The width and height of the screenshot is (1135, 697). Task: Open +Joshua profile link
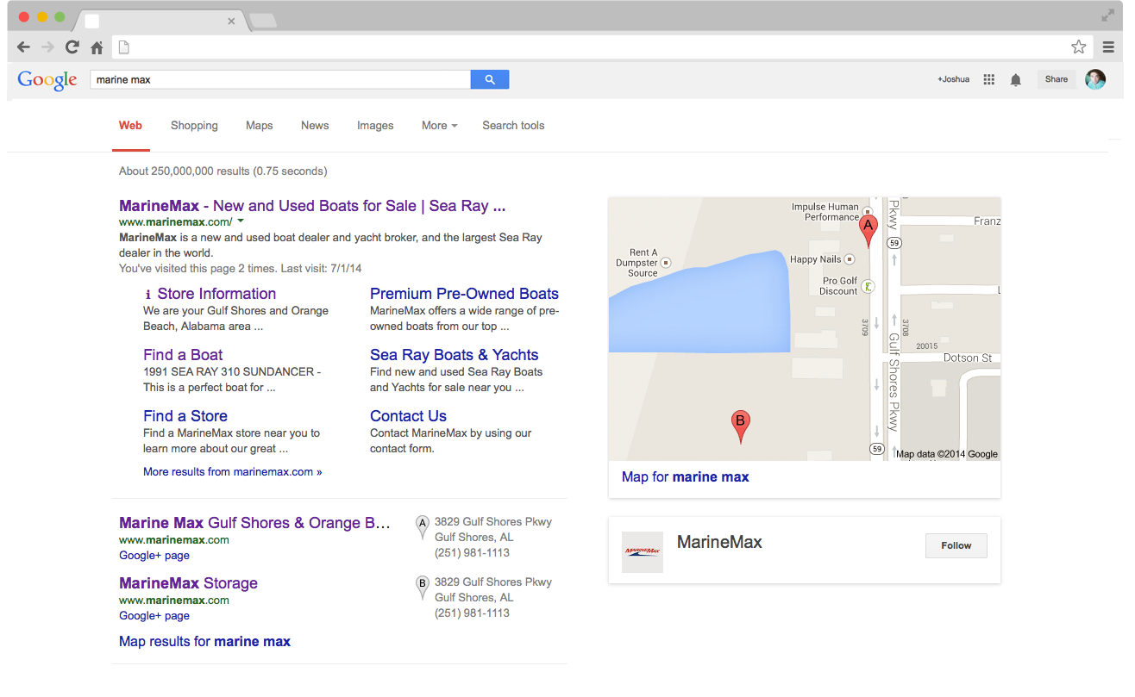point(953,79)
